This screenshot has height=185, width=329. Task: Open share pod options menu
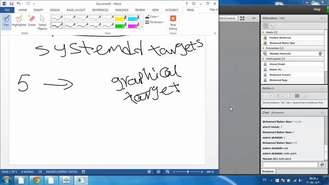click(x=254, y=18)
